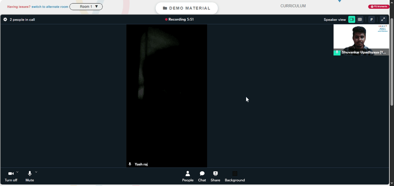This screenshot has height=186, width=394.
Task: Open the People panel
Action: click(x=188, y=177)
